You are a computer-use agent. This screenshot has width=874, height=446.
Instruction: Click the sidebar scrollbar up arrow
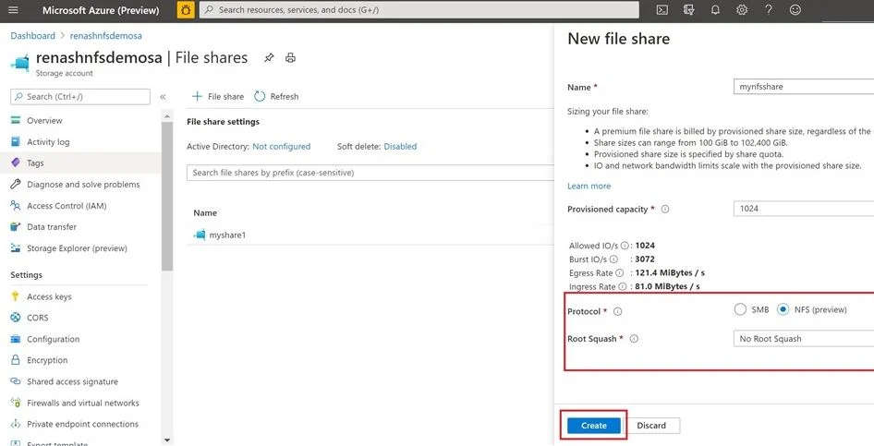pos(166,115)
